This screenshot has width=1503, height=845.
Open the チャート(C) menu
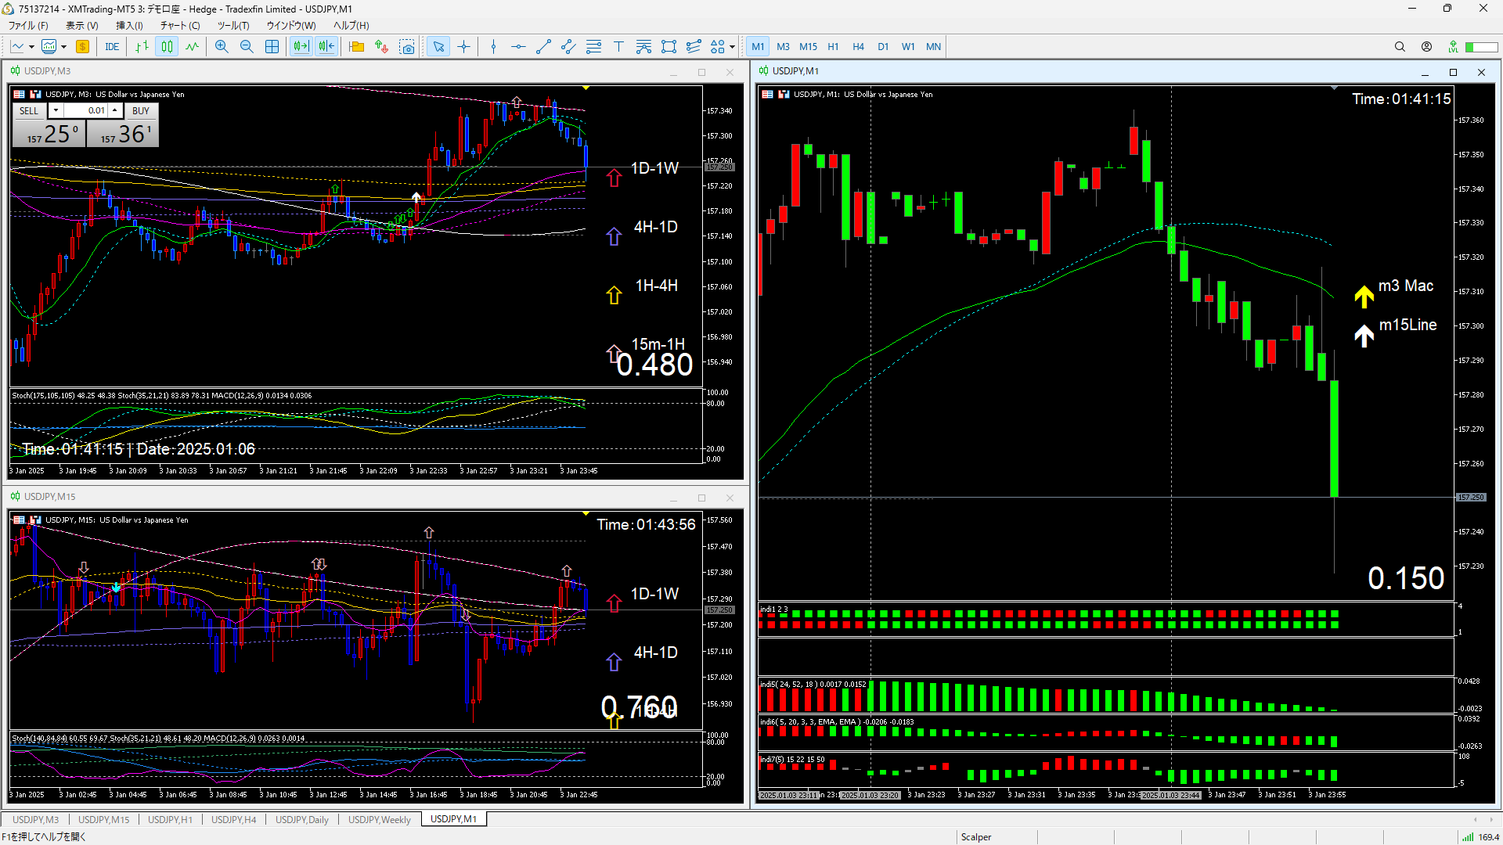point(180,25)
